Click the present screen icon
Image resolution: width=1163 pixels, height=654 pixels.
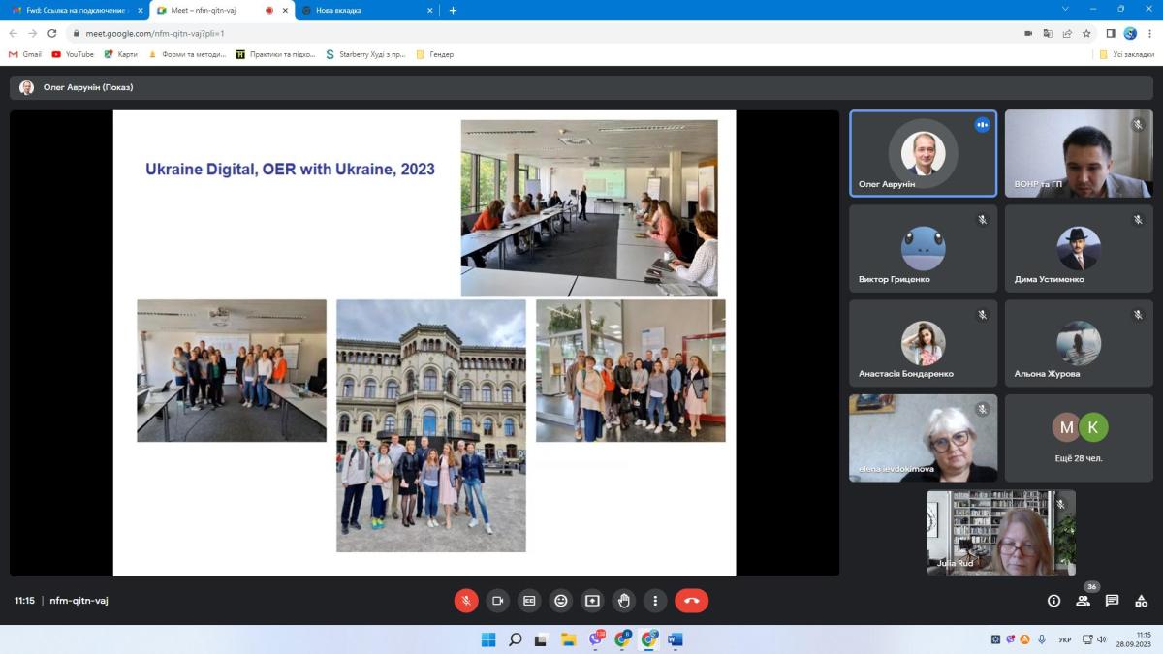(592, 601)
